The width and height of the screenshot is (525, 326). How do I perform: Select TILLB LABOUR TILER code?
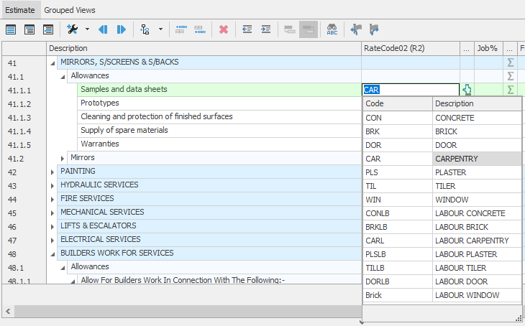442,268
